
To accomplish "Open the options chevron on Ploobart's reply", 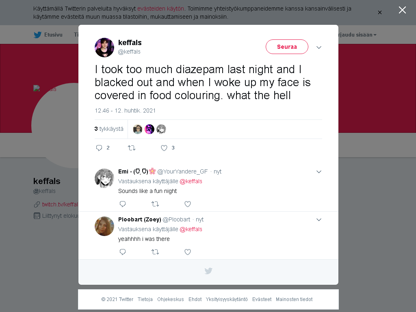I will [319, 220].
